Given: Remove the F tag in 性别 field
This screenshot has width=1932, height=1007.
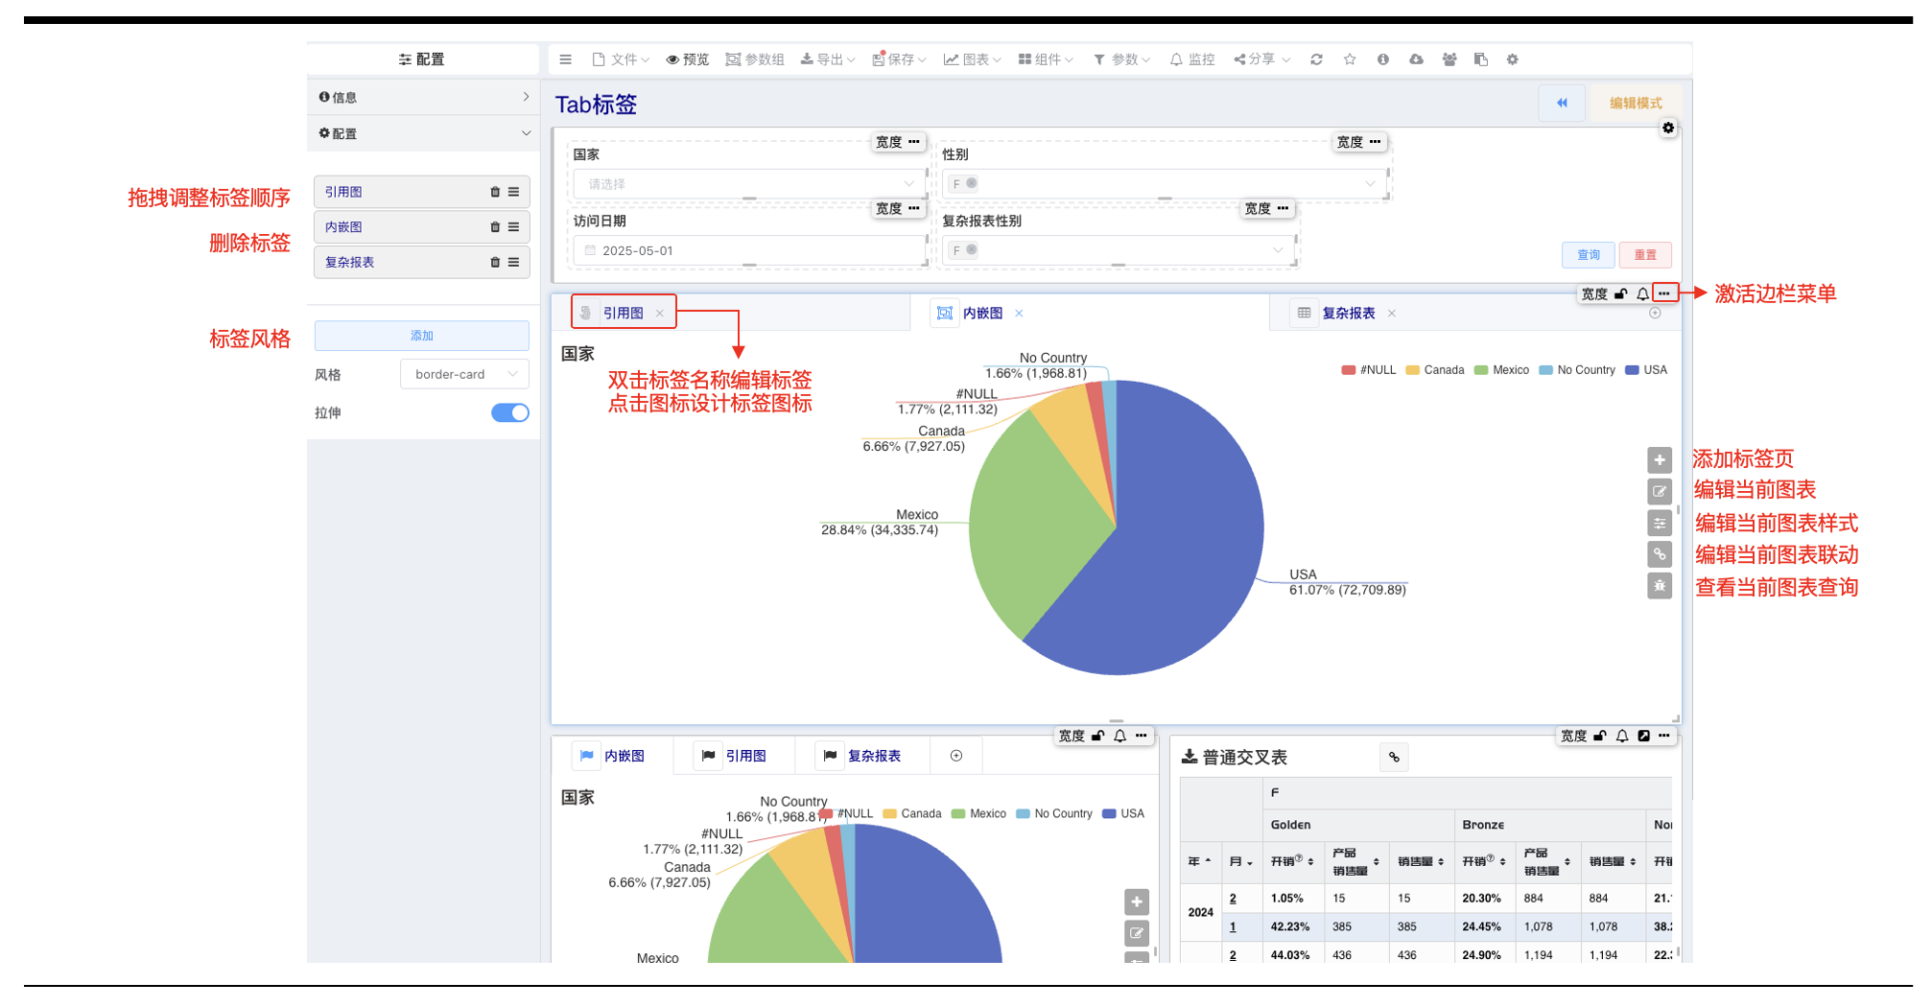Looking at the screenshot, I should click(x=972, y=183).
